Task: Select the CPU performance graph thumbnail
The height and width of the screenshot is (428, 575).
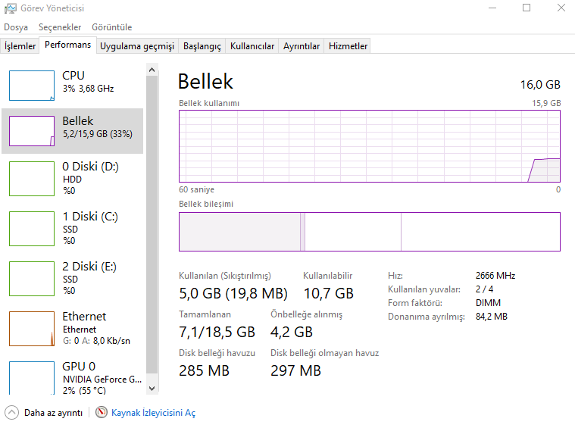Action: click(x=32, y=86)
